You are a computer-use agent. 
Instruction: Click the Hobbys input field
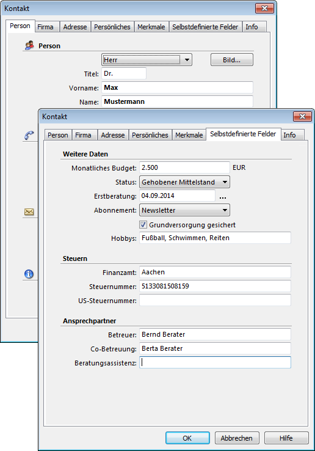215,238
